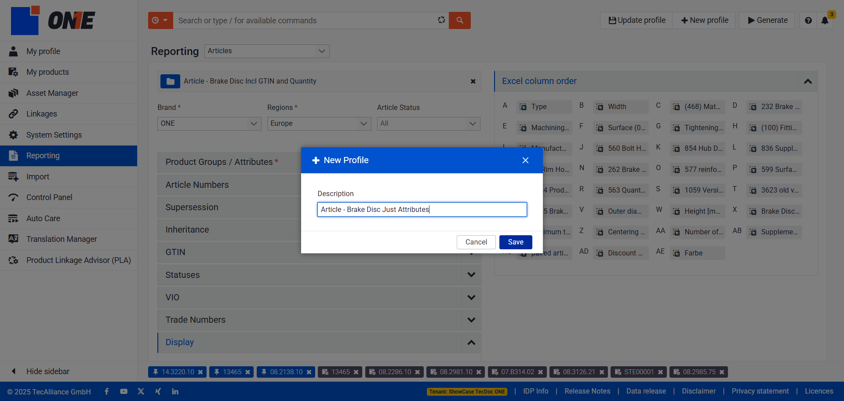Viewport: 844px width, 401px height.
Task: Open My products in the sidebar
Action: [69, 72]
